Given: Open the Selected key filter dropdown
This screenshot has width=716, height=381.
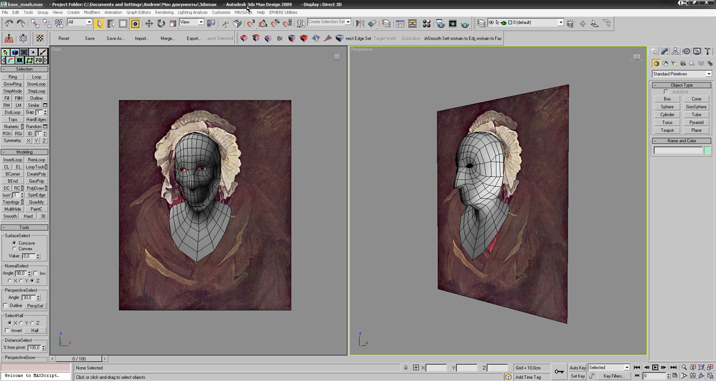Looking at the screenshot, I should pos(609,367).
